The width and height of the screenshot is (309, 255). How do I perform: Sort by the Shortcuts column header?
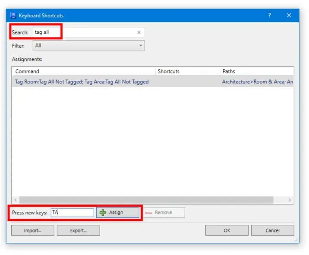(x=188, y=71)
